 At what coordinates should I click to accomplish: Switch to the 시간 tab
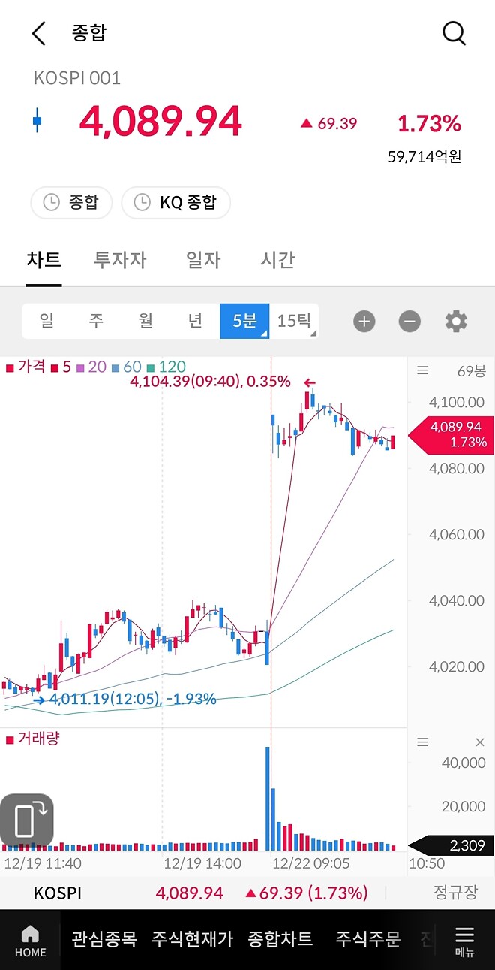coord(276,260)
